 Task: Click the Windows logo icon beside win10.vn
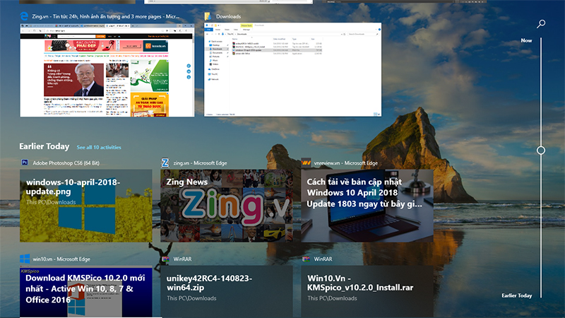click(25, 259)
